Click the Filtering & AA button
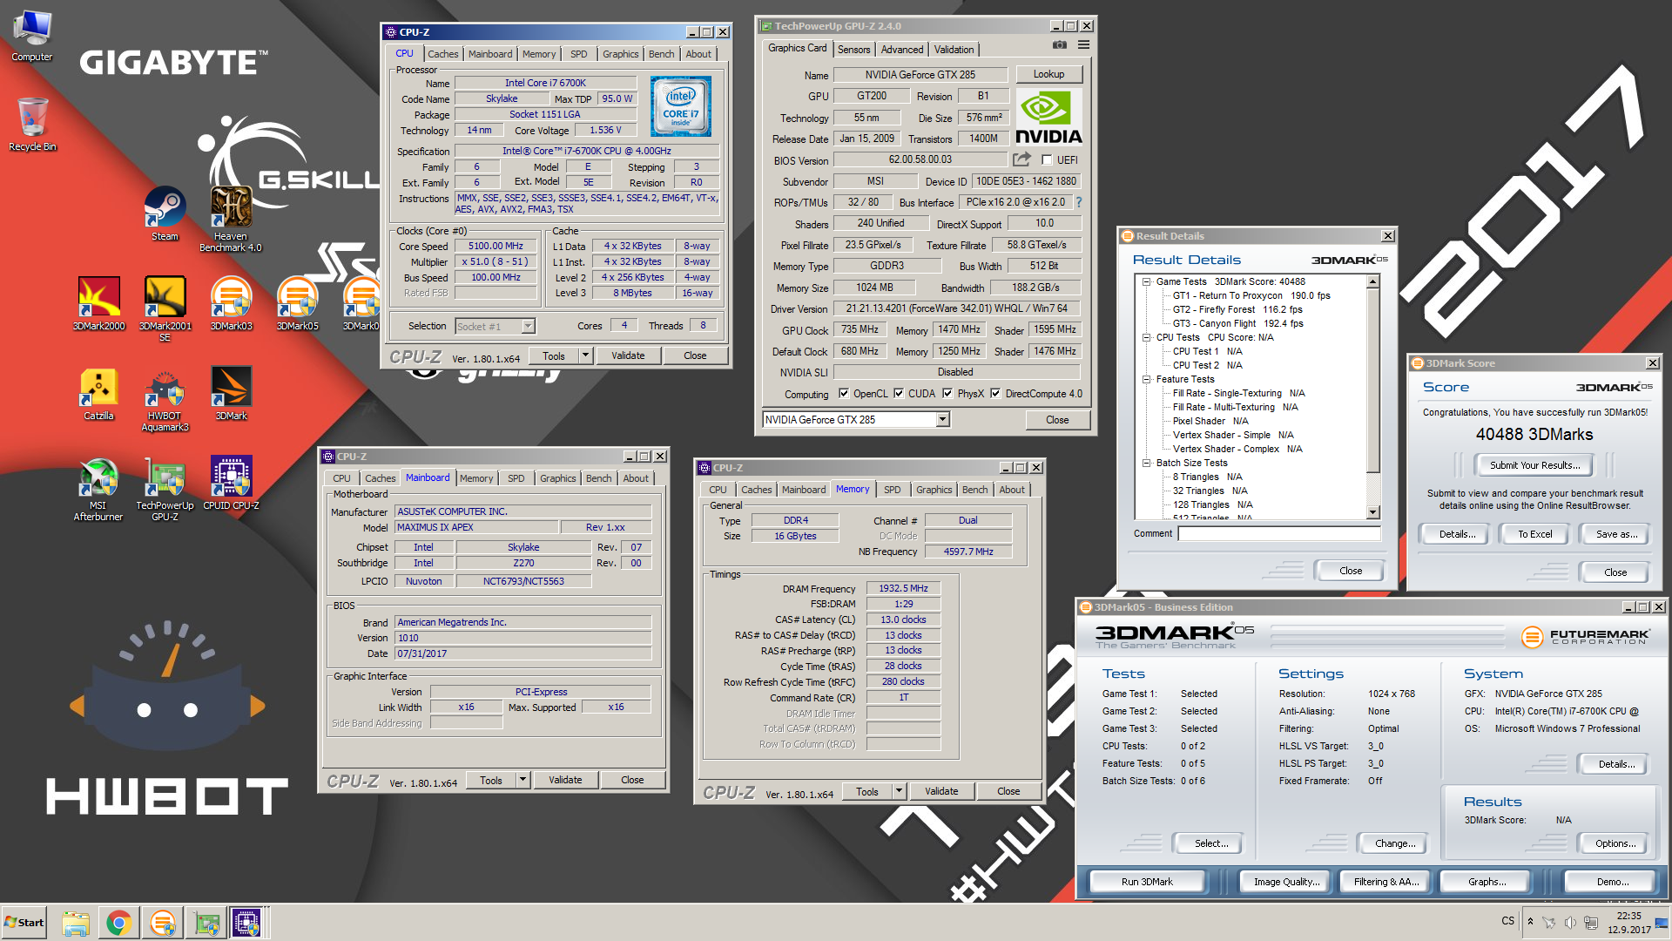 pyautogui.click(x=1385, y=882)
